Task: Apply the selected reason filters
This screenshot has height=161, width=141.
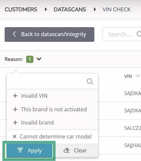Action: click(29, 150)
